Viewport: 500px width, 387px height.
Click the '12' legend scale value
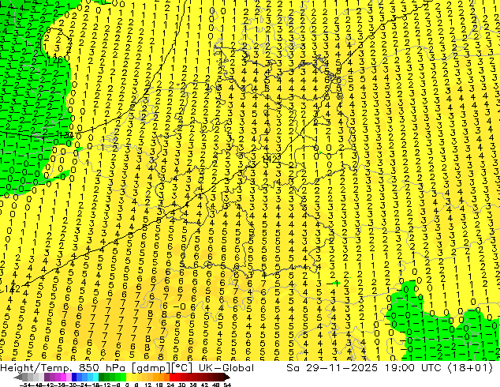pyautogui.click(x=148, y=385)
